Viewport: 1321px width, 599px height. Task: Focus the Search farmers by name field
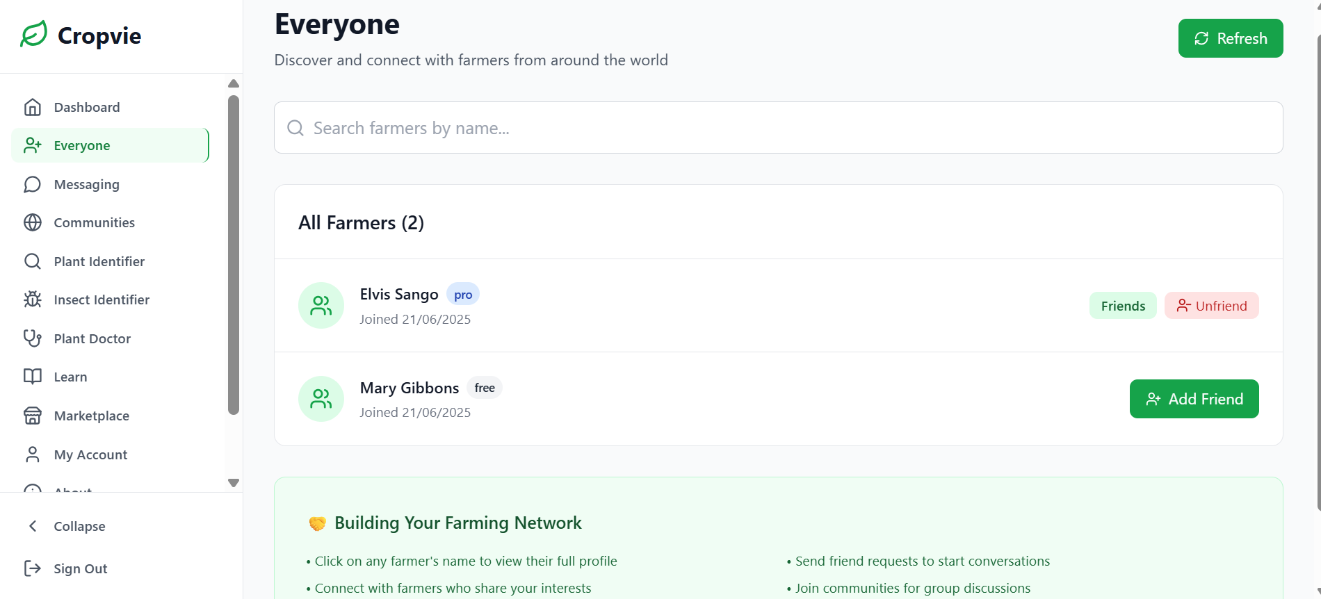(x=779, y=128)
